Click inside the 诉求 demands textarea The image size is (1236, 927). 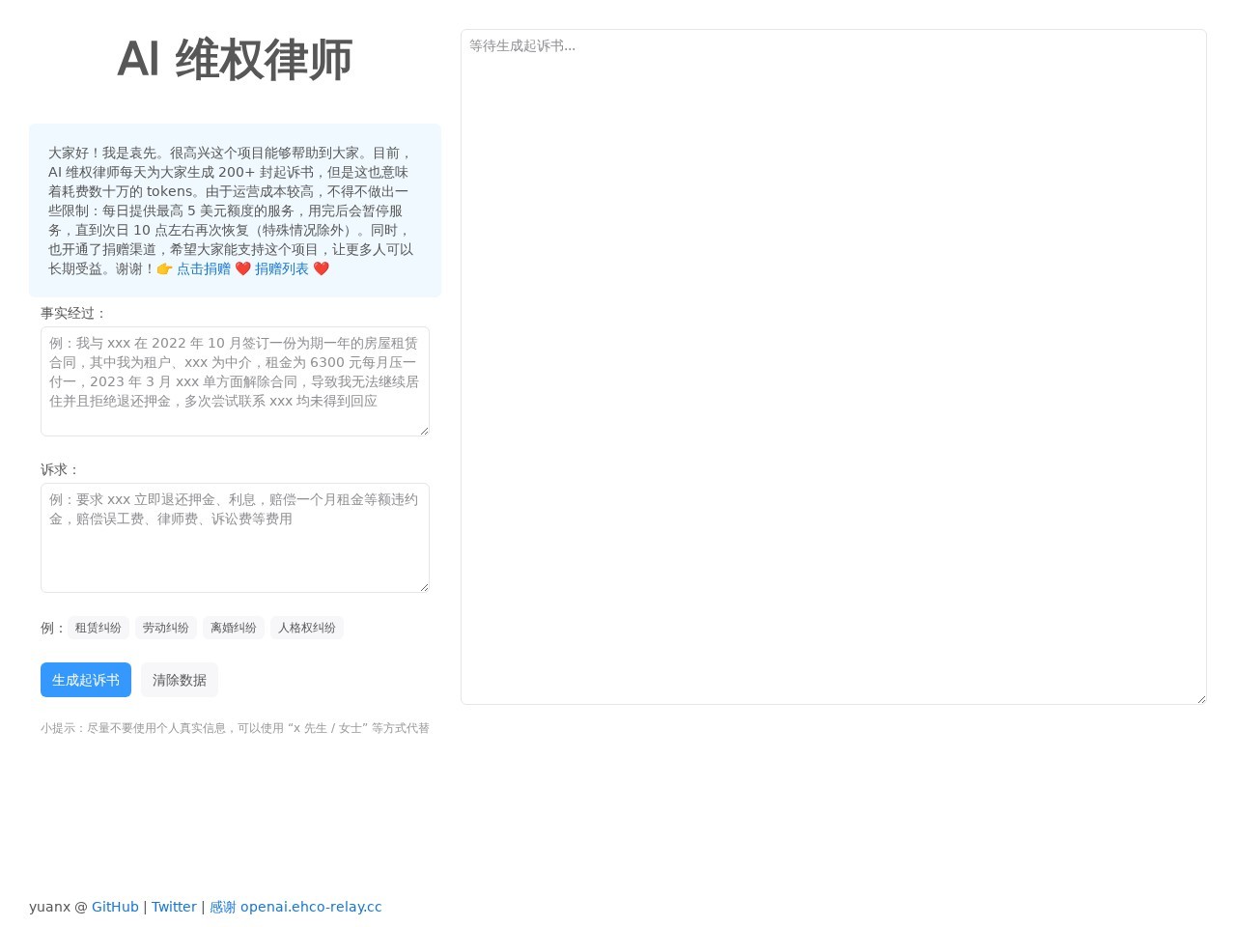[x=235, y=537]
